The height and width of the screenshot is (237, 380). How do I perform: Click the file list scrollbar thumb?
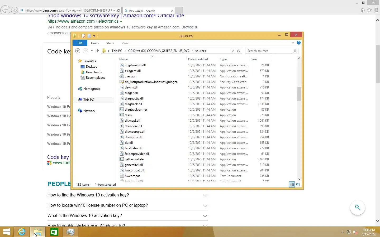(x=299, y=94)
